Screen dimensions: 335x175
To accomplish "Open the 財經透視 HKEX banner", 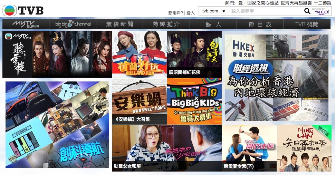I will [x=276, y=78].
